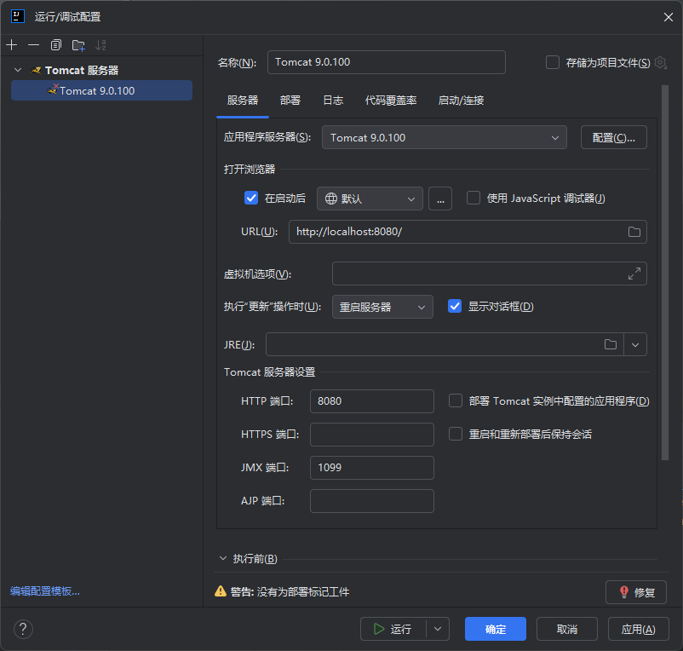Click the IntelliJ IDEA logo icon
The image size is (683, 651).
coord(17,16)
